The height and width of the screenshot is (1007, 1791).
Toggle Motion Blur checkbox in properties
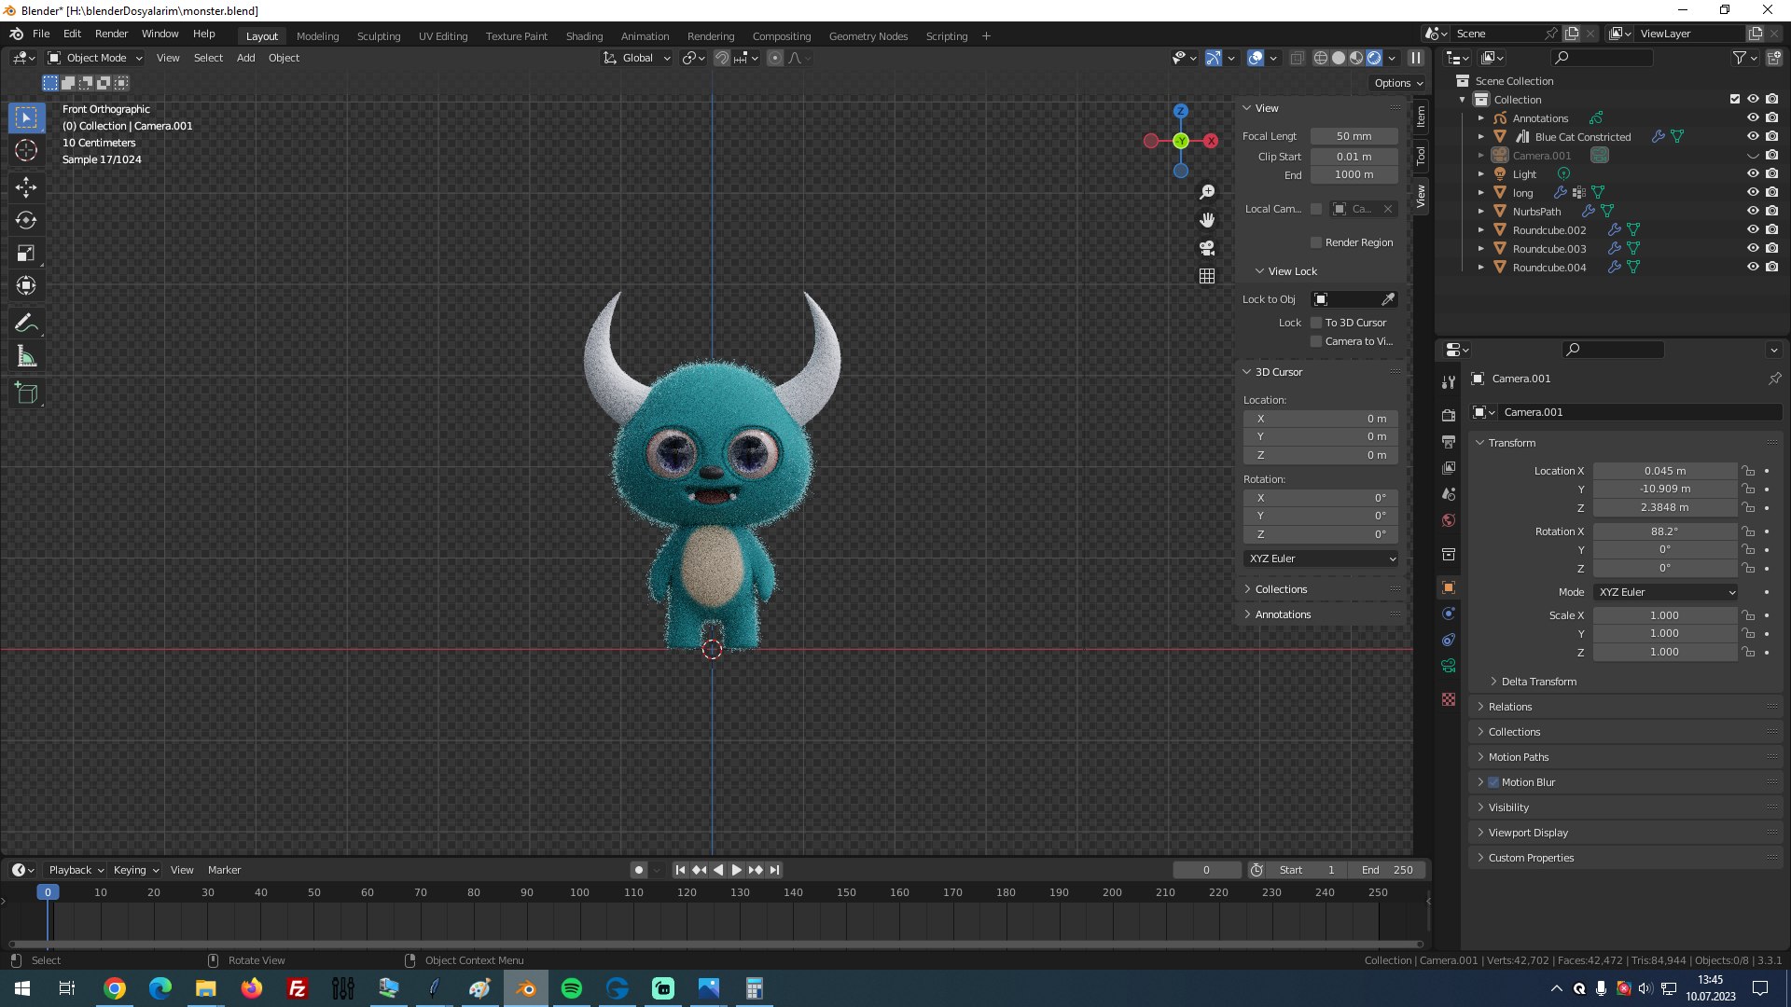coord(1493,782)
